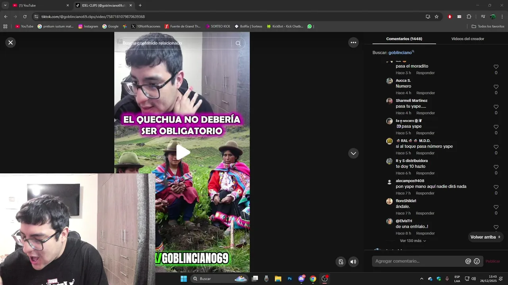Image resolution: width=508 pixels, height=285 pixels.
Task: Click Responder under 'te doy 10 hazlo'
Action: pos(425,173)
